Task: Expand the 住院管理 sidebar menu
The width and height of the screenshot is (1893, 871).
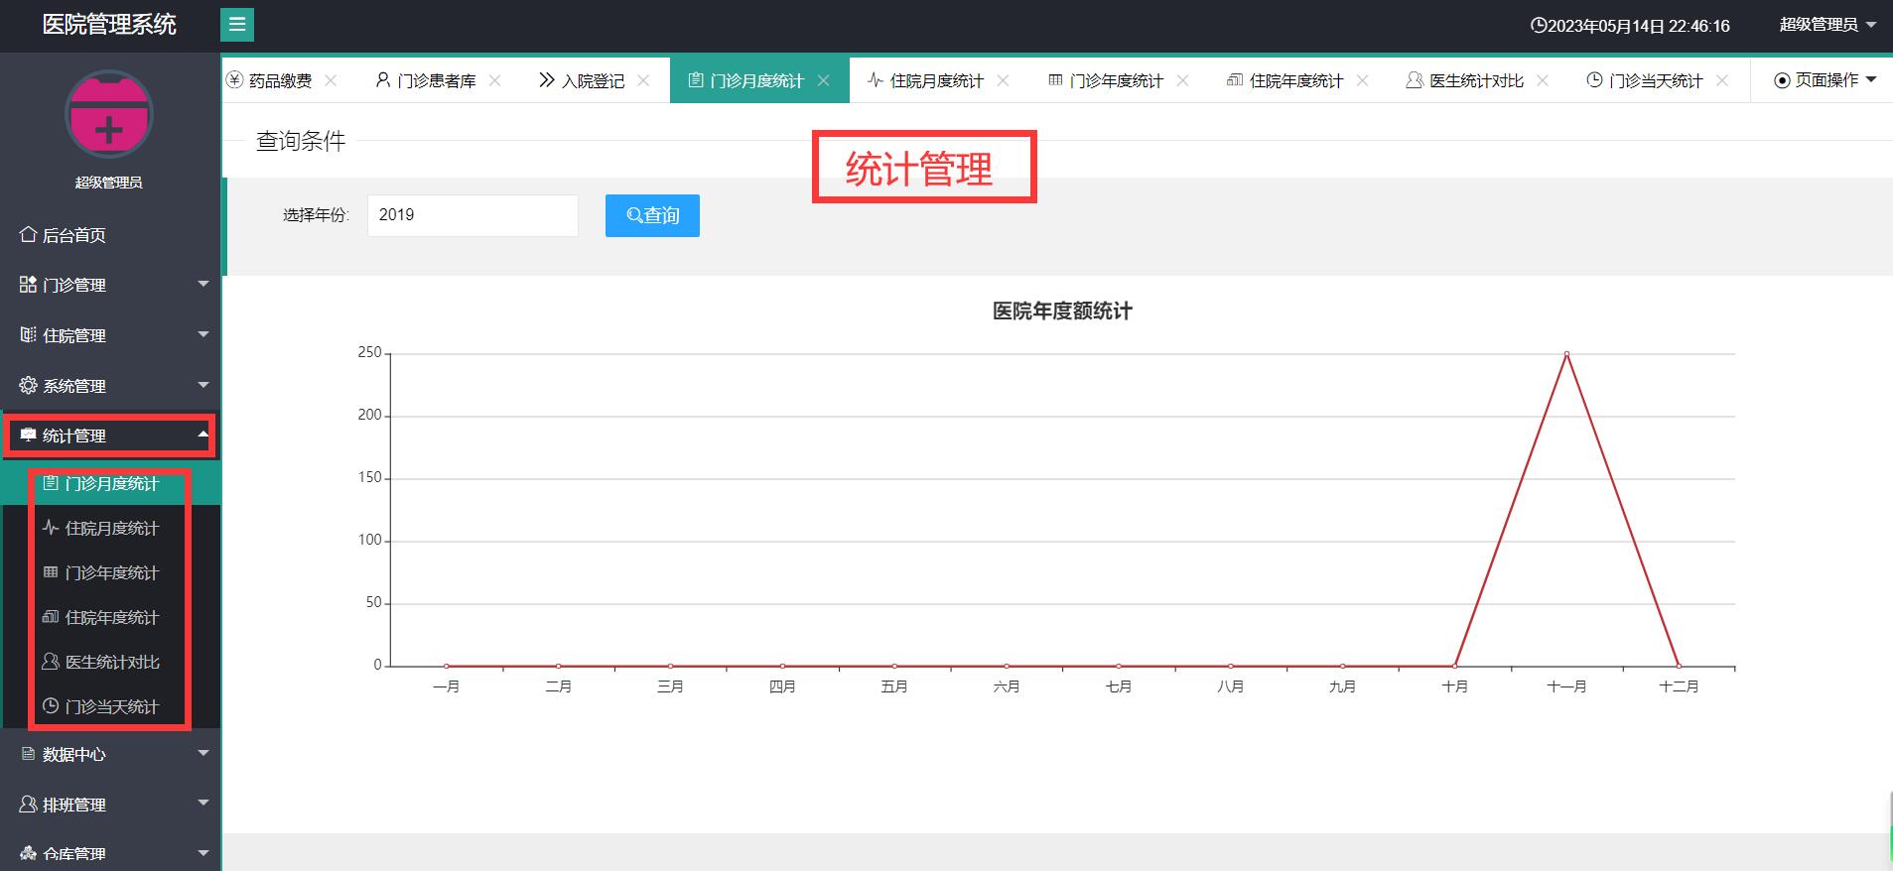Action: click(109, 335)
